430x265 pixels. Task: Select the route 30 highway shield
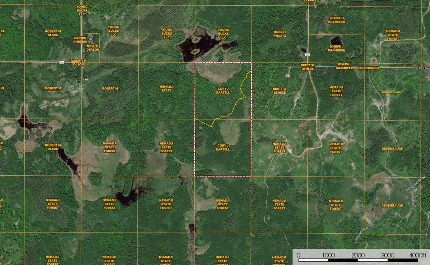point(308,55)
